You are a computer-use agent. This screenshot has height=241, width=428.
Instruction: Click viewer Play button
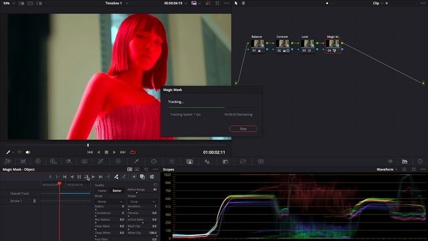coord(114,152)
